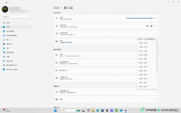
Task: Click the back arrow in Settings title bar
Action: click(x=2, y=2)
